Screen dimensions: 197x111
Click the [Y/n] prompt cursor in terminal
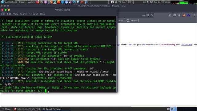(46, 91)
